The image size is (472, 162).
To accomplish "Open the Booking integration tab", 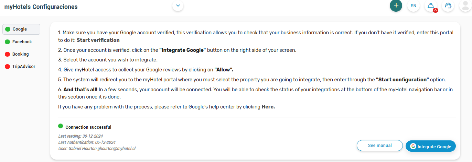I will pos(21,54).
